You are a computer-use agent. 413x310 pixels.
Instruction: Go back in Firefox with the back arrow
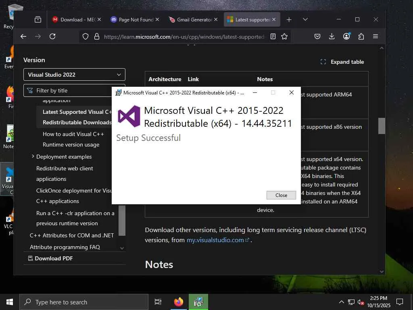point(23,36)
